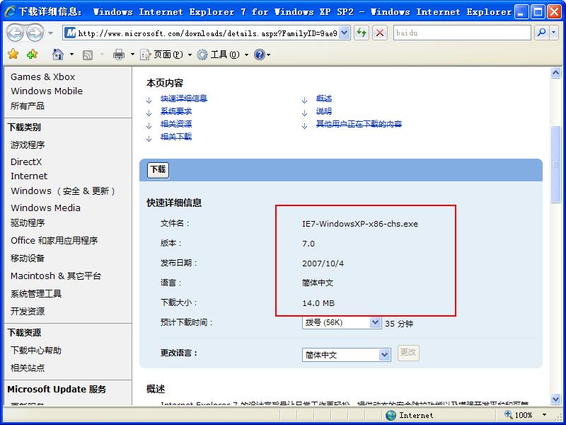Click the 更改 language button
The width and height of the screenshot is (566, 425).
point(408,352)
